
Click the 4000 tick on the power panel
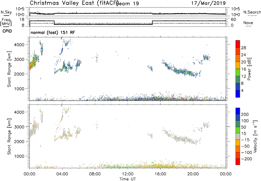coord(19,45)
